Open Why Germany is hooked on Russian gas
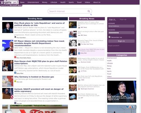 34,77
